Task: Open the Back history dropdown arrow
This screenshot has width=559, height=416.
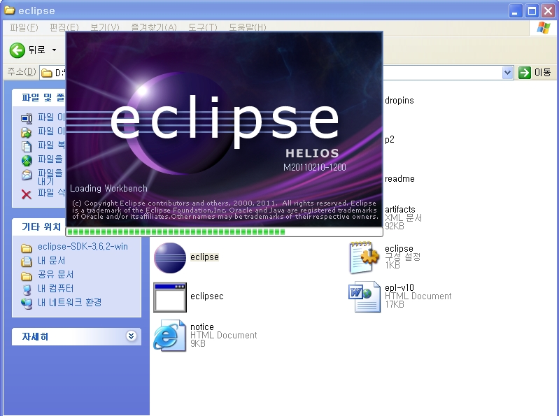Action: 54,50
